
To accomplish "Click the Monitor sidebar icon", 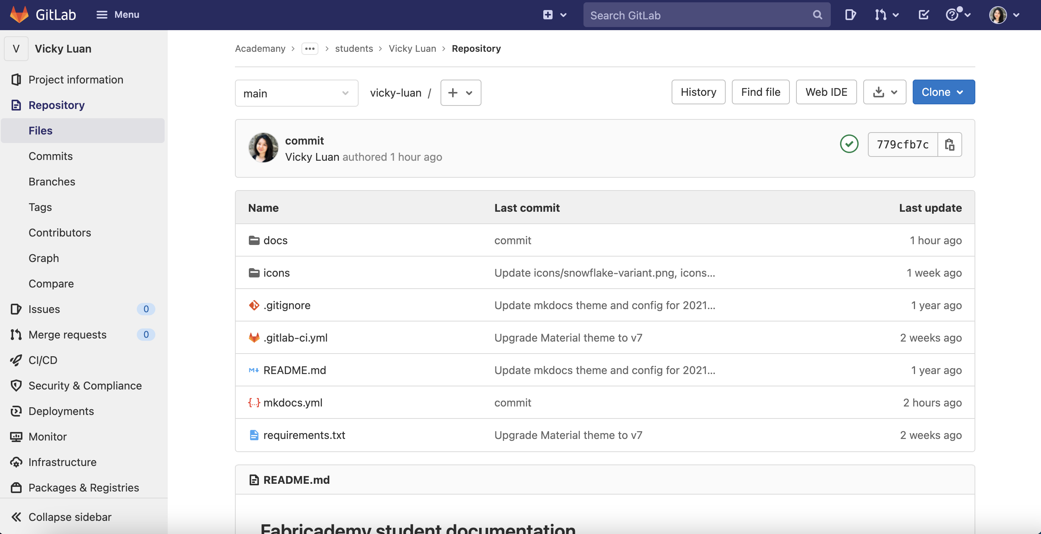I will click(16, 437).
